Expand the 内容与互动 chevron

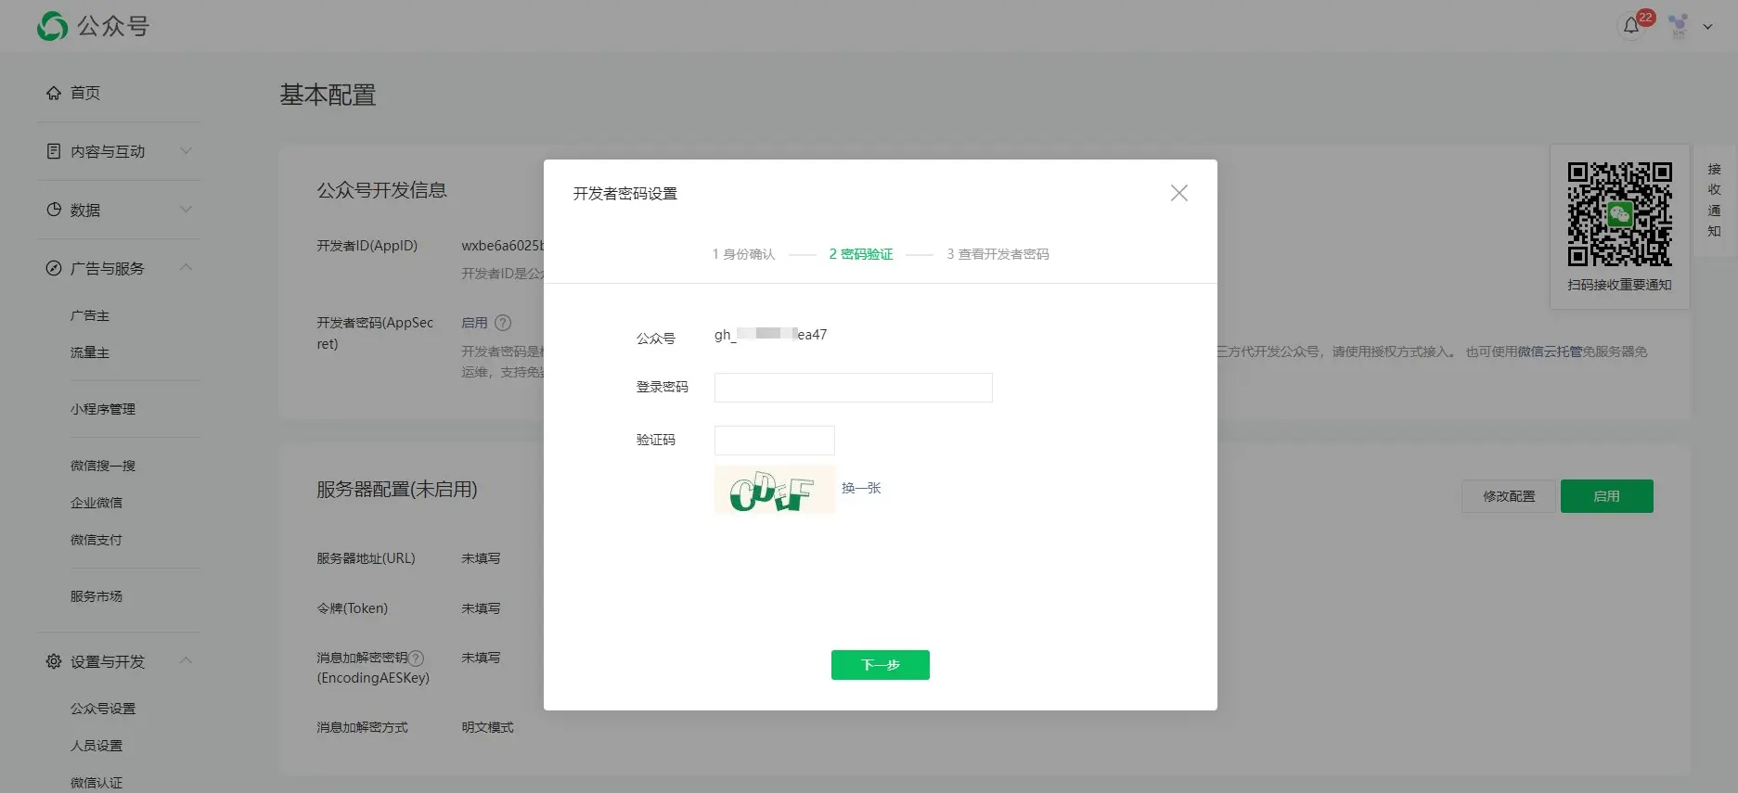[x=186, y=151]
